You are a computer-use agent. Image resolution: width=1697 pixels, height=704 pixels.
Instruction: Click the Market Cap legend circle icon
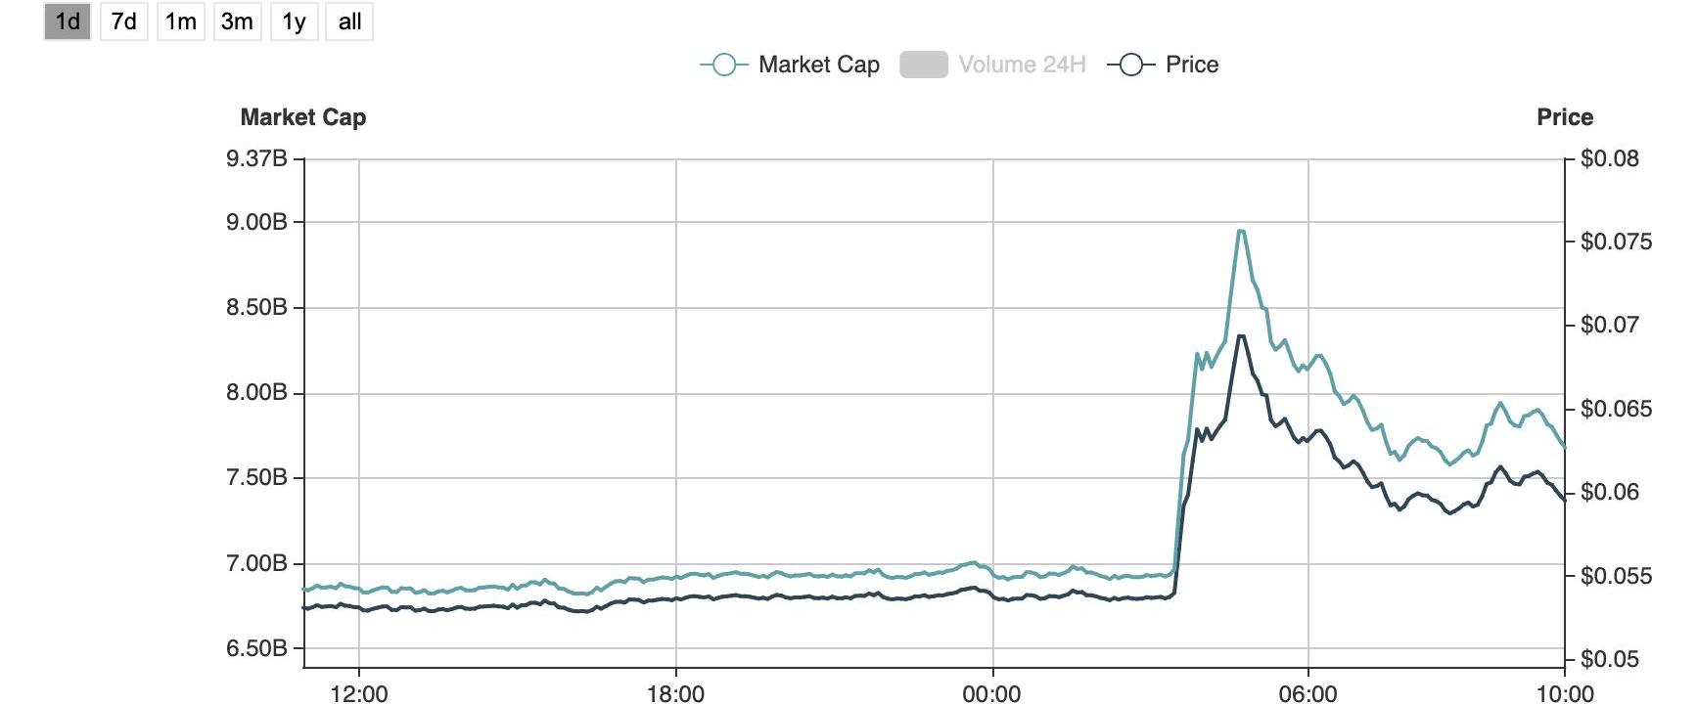click(x=724, y=65)
